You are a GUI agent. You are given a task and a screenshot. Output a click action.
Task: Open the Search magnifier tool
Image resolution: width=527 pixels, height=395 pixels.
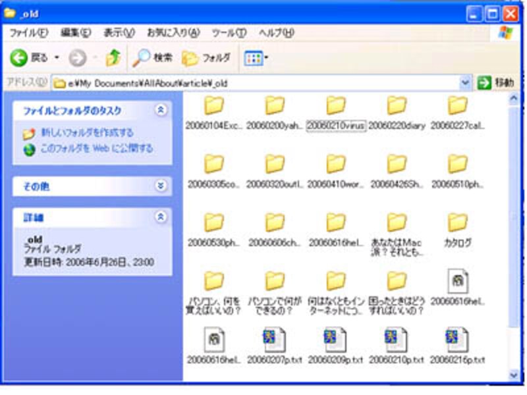pyautogui.click(x=142, y=58)
